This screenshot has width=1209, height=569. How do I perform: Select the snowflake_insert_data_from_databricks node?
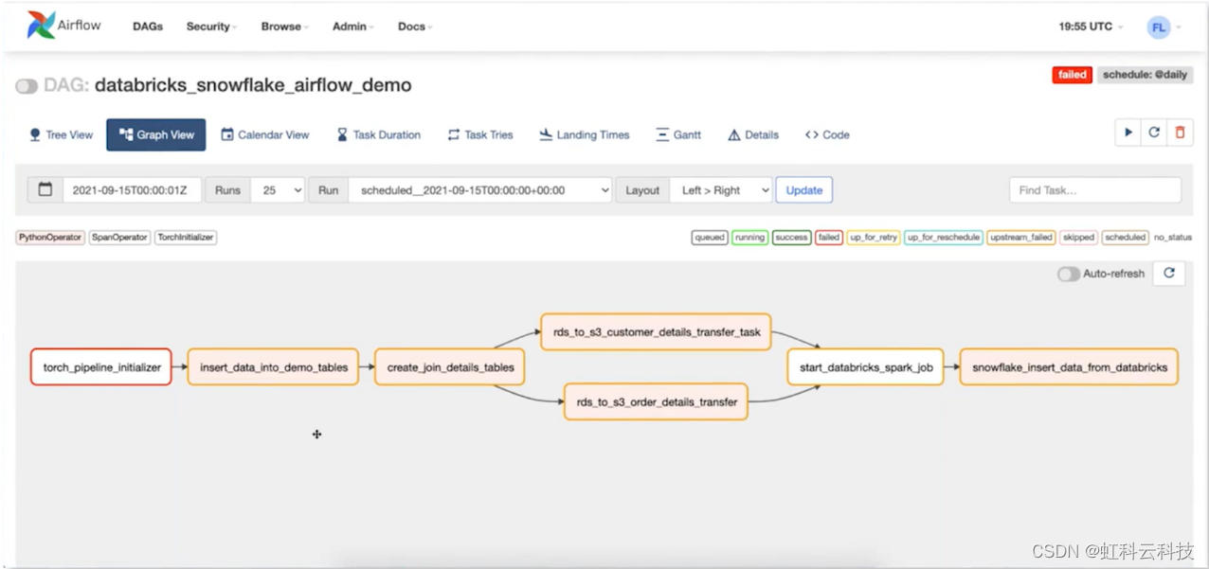pos(1070,367)
